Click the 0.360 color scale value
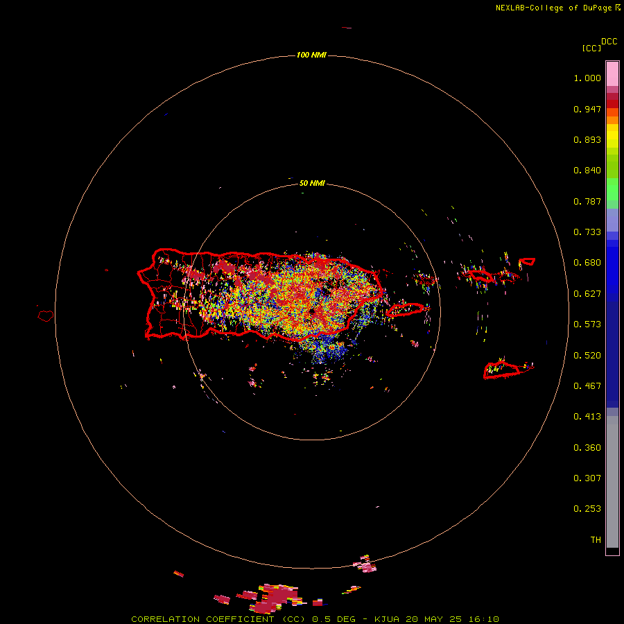Viewport: 624px width, 624px height. tap(587, 448)
